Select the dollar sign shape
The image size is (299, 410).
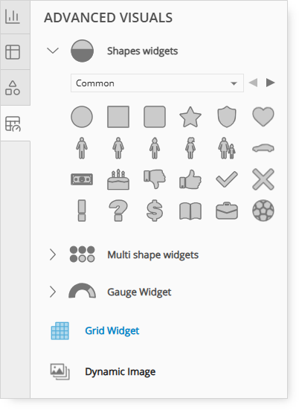(155, 211)
